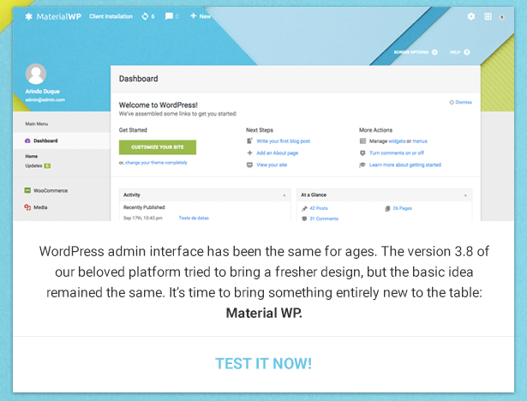Click the MaterialWP brand text
Screen dimensions: 527x401
click(59, 16)
